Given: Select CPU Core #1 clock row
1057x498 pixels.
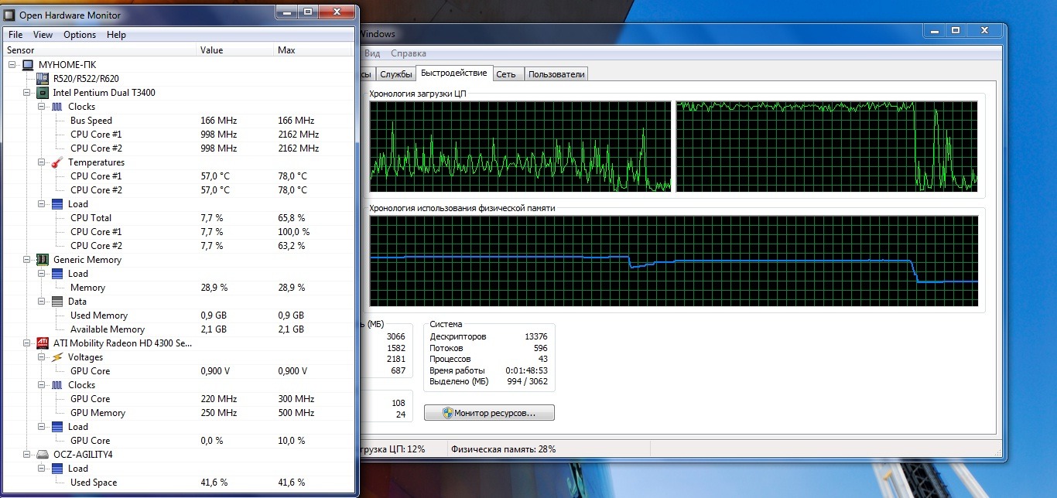Looking at the screenshot, I should pos(179,135).
